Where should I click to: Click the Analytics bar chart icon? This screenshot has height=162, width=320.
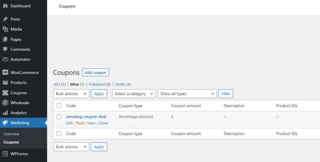pos(5,113)
